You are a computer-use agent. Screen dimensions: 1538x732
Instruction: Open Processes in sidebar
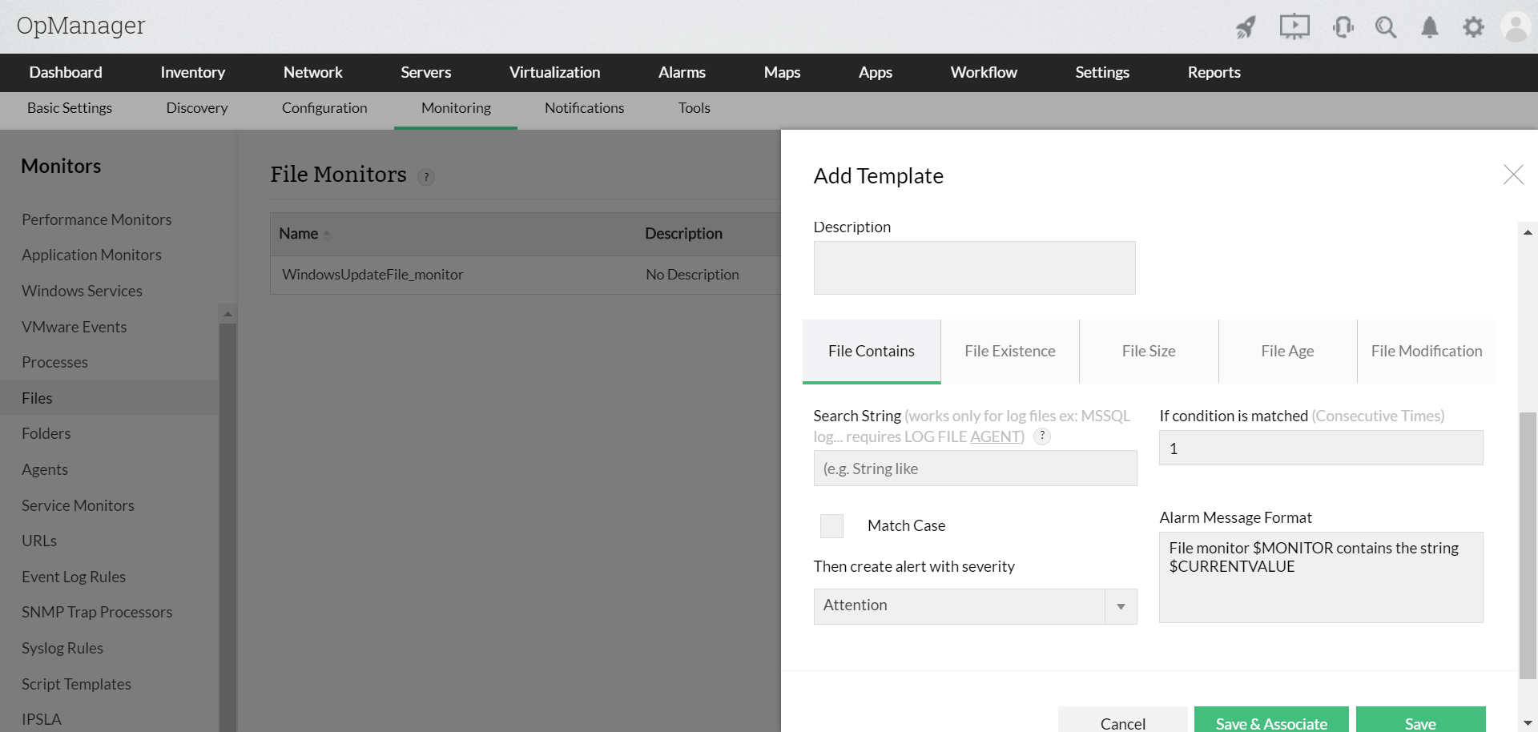pyautogui.click(x=54, y=362)
